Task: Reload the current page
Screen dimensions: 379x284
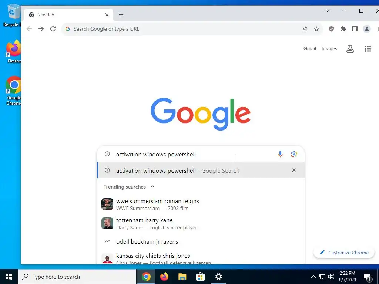Action: (53, 29)
